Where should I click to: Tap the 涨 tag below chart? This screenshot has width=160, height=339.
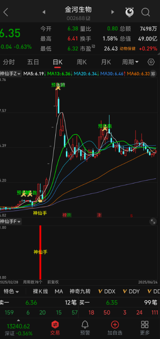point(99,215)
